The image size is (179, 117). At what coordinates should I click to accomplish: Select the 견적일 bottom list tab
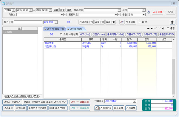(x=14, y=96)
